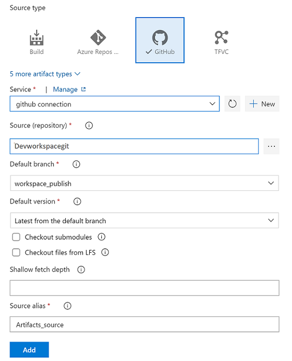Enable Checkout submodules checkbox
292x361 pixels.
coord(16,237)
